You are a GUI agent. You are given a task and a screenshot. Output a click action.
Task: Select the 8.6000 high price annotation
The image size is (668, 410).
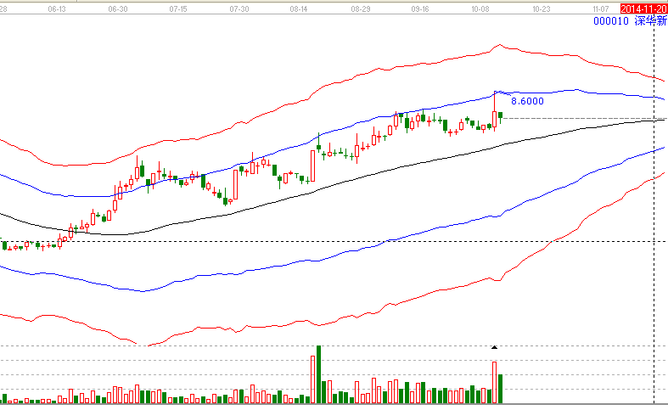[527, 100]
